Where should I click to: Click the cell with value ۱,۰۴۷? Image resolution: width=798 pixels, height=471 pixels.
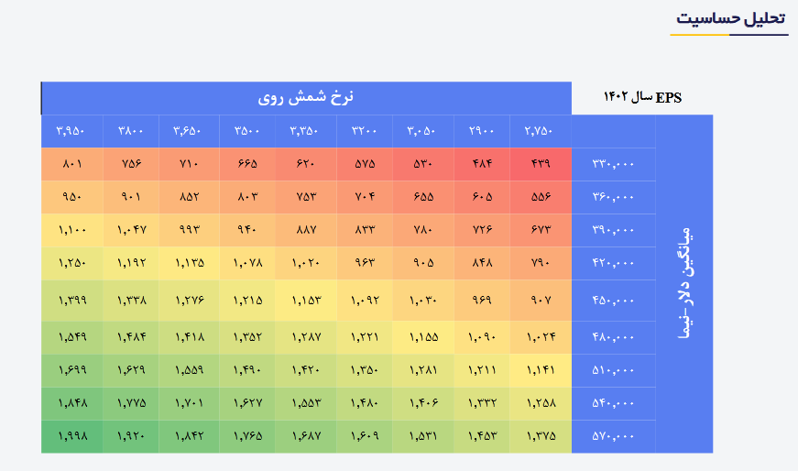click(x=131, y=230)
